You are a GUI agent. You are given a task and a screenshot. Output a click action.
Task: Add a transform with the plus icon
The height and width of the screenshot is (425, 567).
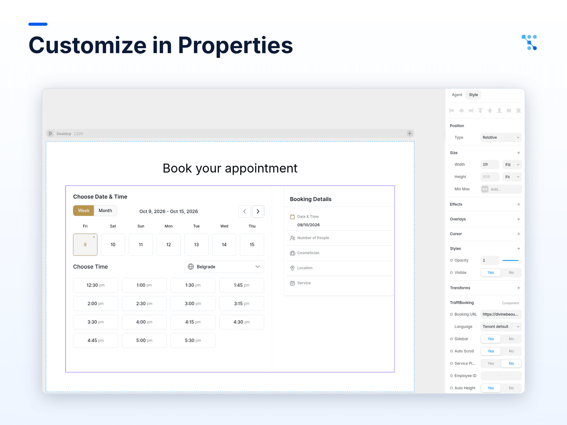coord(519,288)
